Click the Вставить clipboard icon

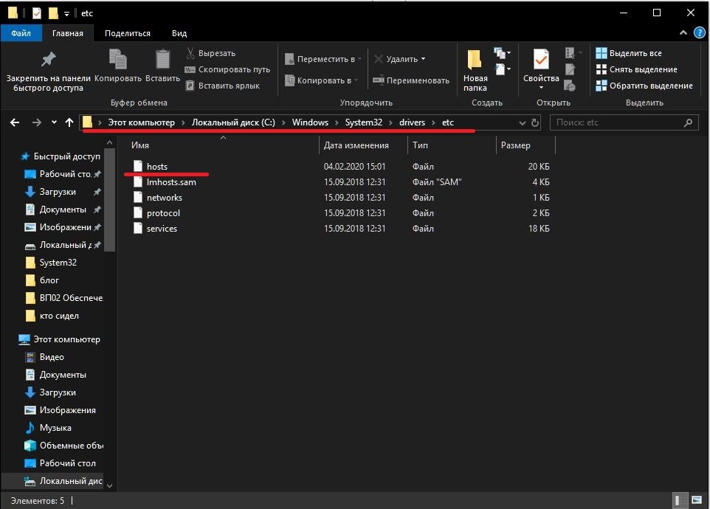[162, 66]
